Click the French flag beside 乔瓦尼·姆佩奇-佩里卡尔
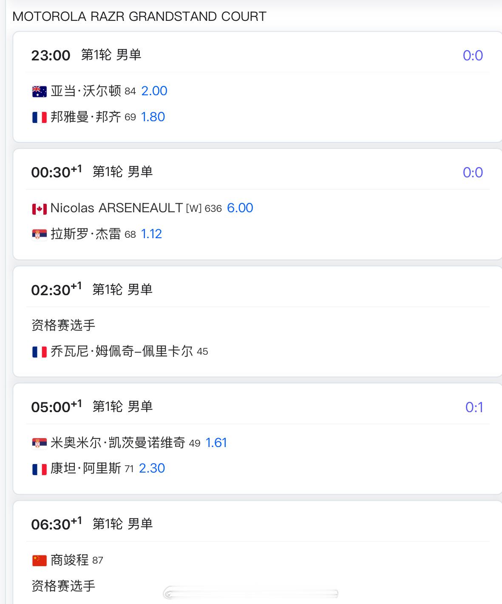 click(40, 352)
